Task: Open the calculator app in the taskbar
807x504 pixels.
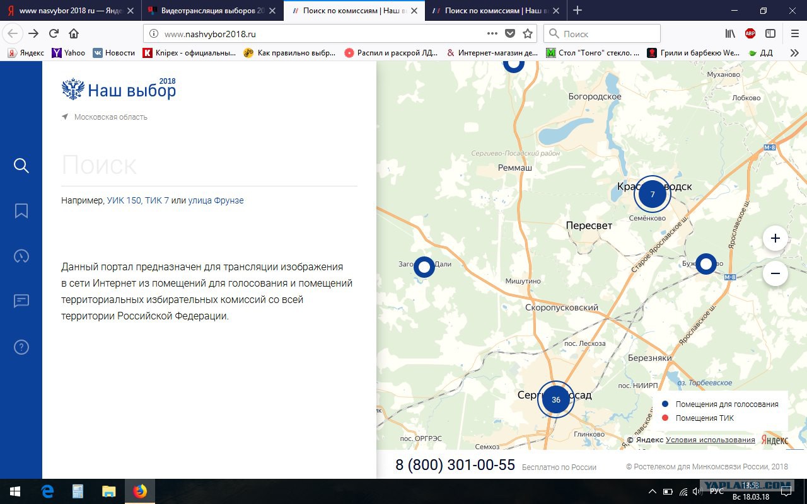Action: (x=78, y=491)
